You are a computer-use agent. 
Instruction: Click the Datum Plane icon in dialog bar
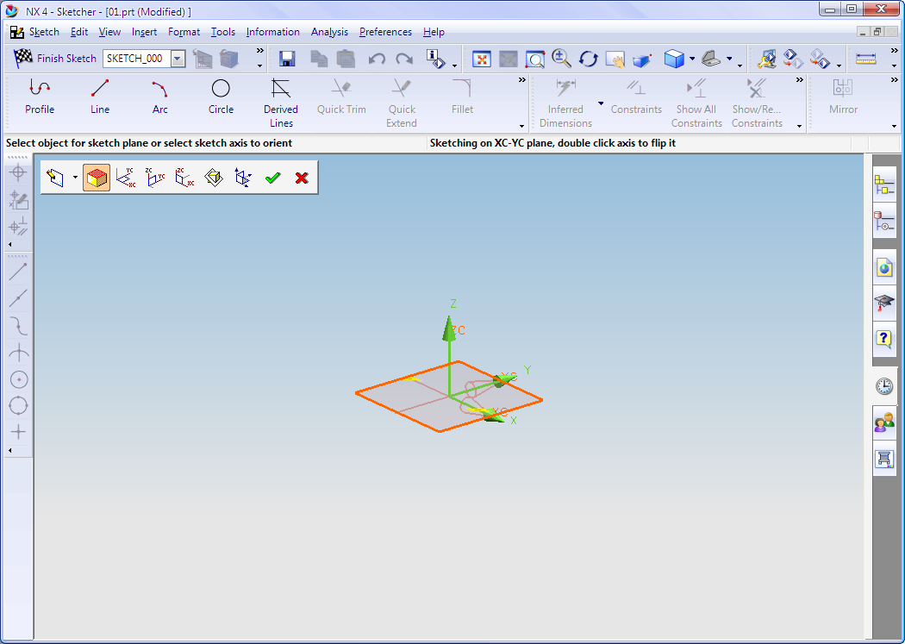[x=214, y=178]
